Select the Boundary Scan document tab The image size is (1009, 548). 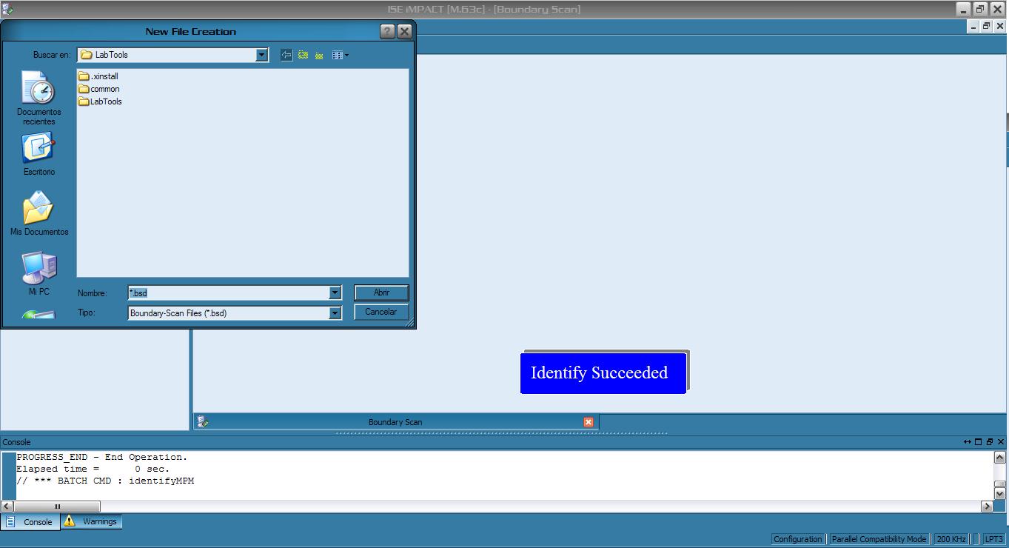pos(395,422)
